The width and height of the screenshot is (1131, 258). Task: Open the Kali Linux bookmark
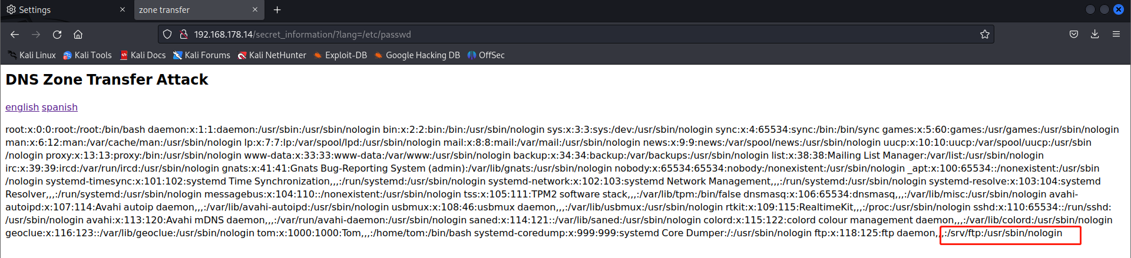[x=32, y=55]
